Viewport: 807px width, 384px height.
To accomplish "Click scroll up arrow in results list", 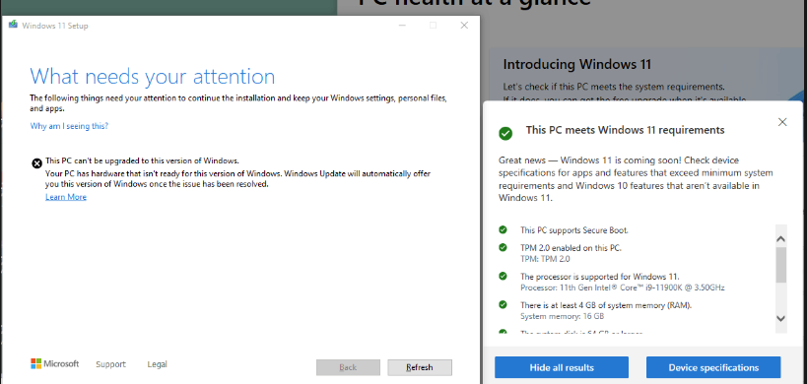I will 780,239.
